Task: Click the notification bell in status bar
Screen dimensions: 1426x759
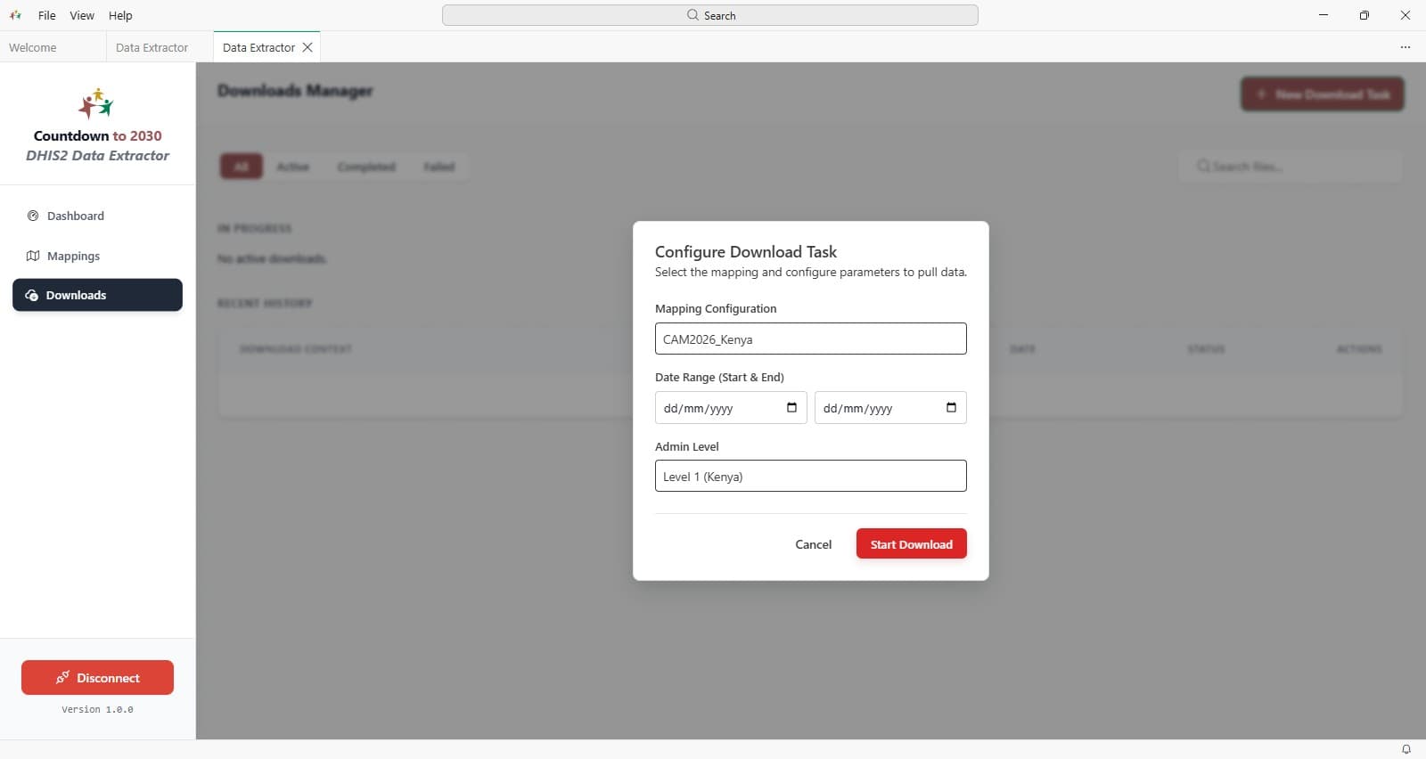Action: coord(1406,749)
